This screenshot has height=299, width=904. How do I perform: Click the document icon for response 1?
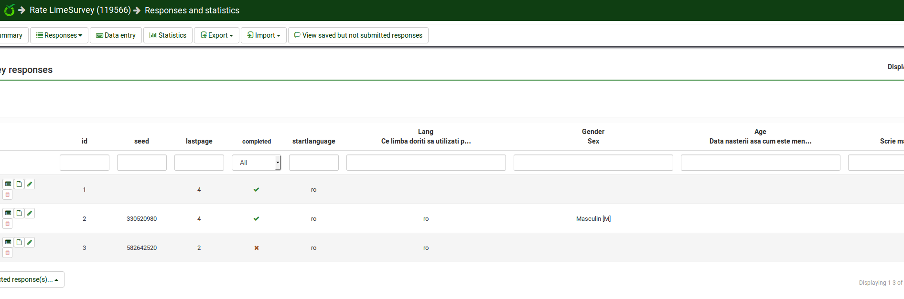tap(19, 184)
